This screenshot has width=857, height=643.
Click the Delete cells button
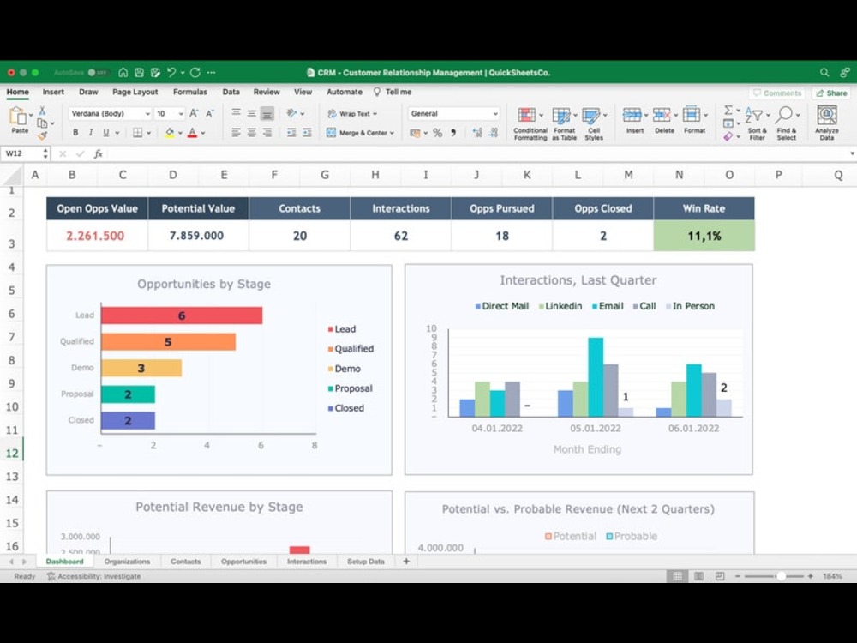pyautogui.click(x=664, y=120)
